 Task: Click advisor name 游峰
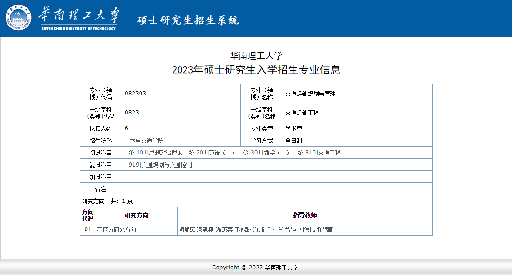[x=259, y=229]
